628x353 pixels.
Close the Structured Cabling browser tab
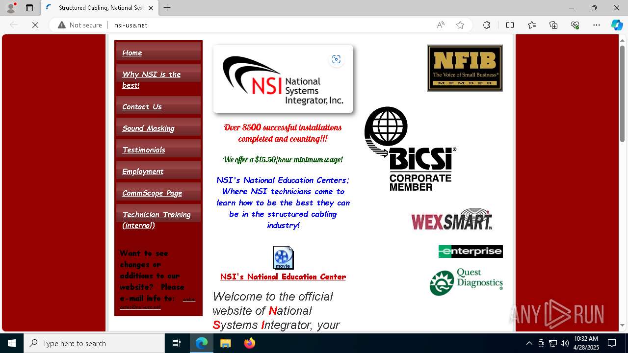pos(151,8)
